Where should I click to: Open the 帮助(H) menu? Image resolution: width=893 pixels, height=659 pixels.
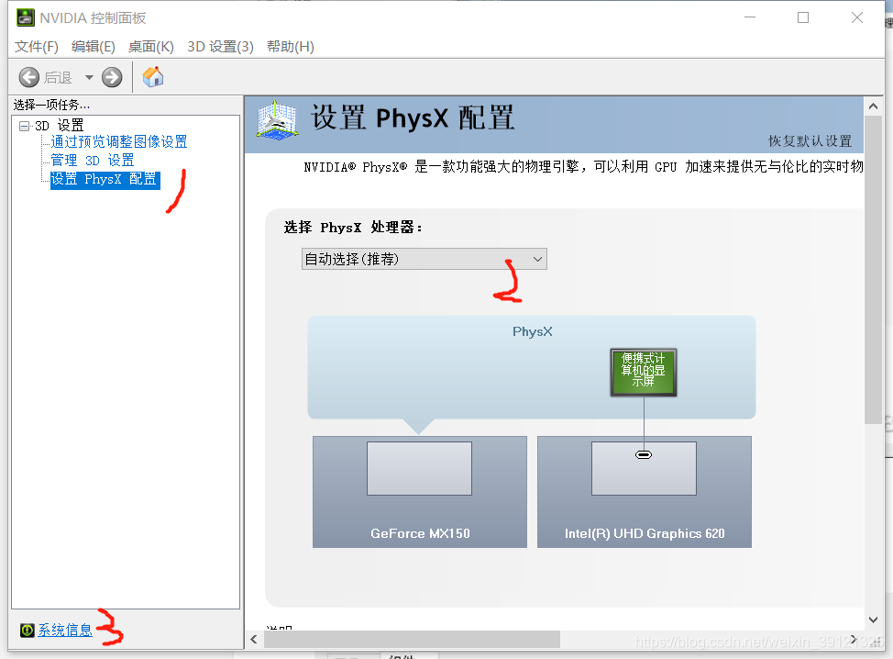(291, 47)
